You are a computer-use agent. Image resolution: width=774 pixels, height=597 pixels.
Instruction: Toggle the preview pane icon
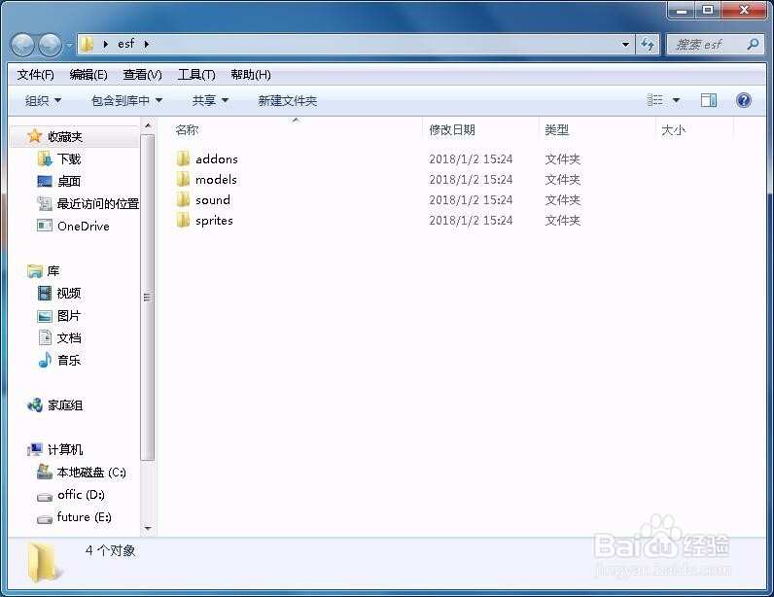tap(709, 100)
